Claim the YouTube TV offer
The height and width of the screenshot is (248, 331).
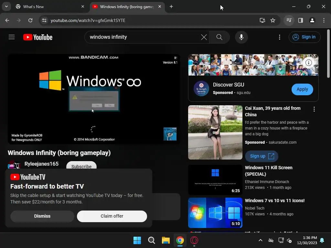coord(112,216)
